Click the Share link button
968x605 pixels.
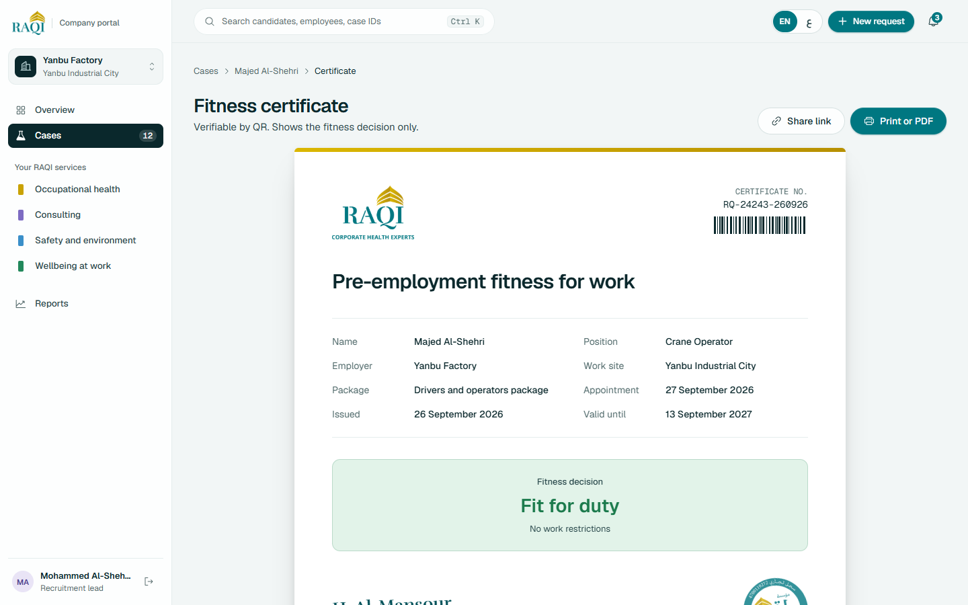[801, 121]
